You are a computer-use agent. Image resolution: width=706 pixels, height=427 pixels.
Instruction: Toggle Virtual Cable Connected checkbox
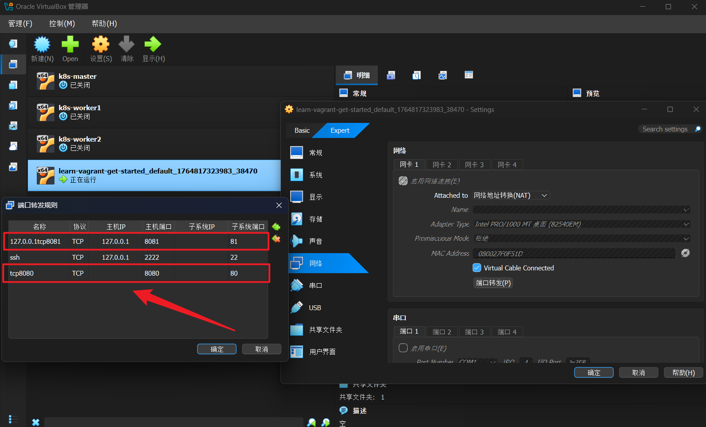pyautogui.click(x=477, y=268)
